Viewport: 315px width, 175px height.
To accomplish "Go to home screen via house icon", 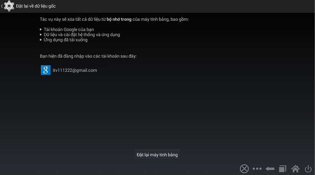I will pyautogui.click(x=295, y=169).
